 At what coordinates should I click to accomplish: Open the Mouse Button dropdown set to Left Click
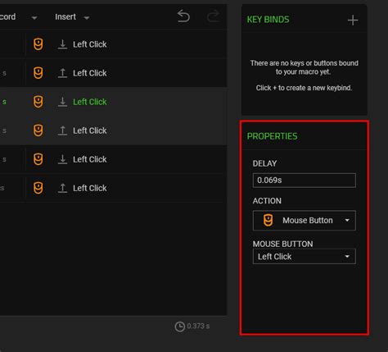click(305, 257)
